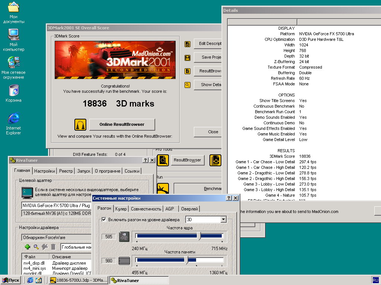Click the Pro Tools batch run icon

215,160
